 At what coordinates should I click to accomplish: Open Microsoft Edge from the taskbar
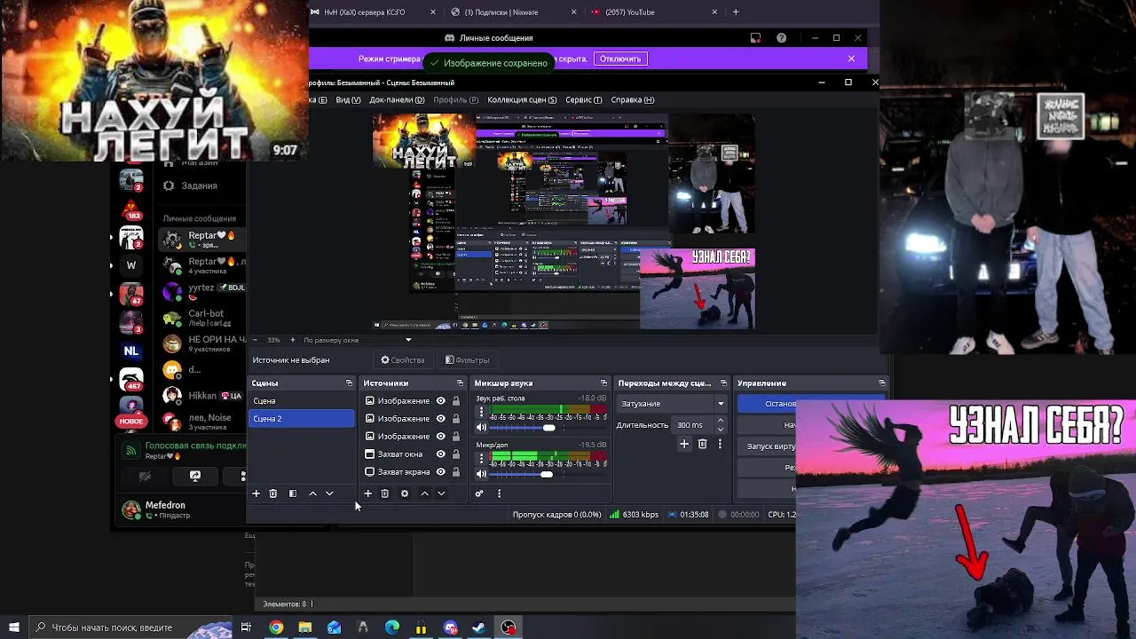coord(391,627)
